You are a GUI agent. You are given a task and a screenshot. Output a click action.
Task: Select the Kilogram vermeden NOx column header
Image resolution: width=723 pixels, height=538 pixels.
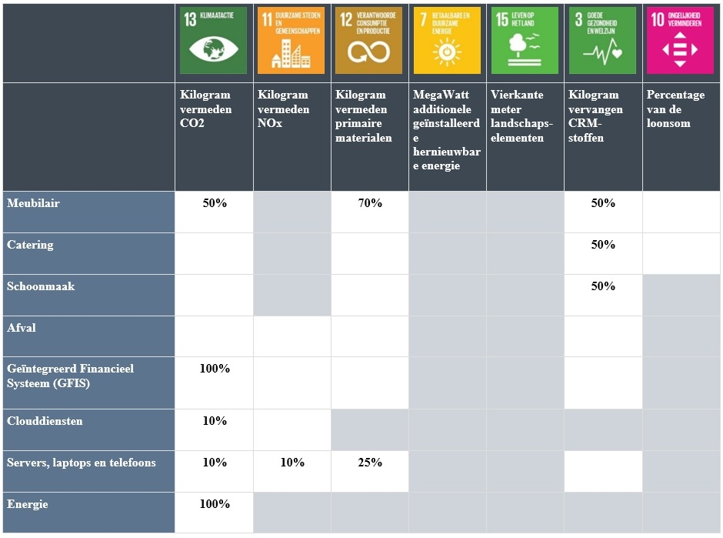click(x=283, y=109)
